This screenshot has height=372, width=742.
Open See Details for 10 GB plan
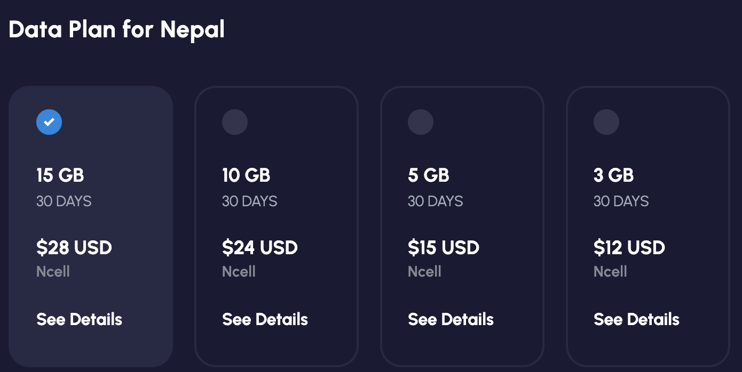265,319
